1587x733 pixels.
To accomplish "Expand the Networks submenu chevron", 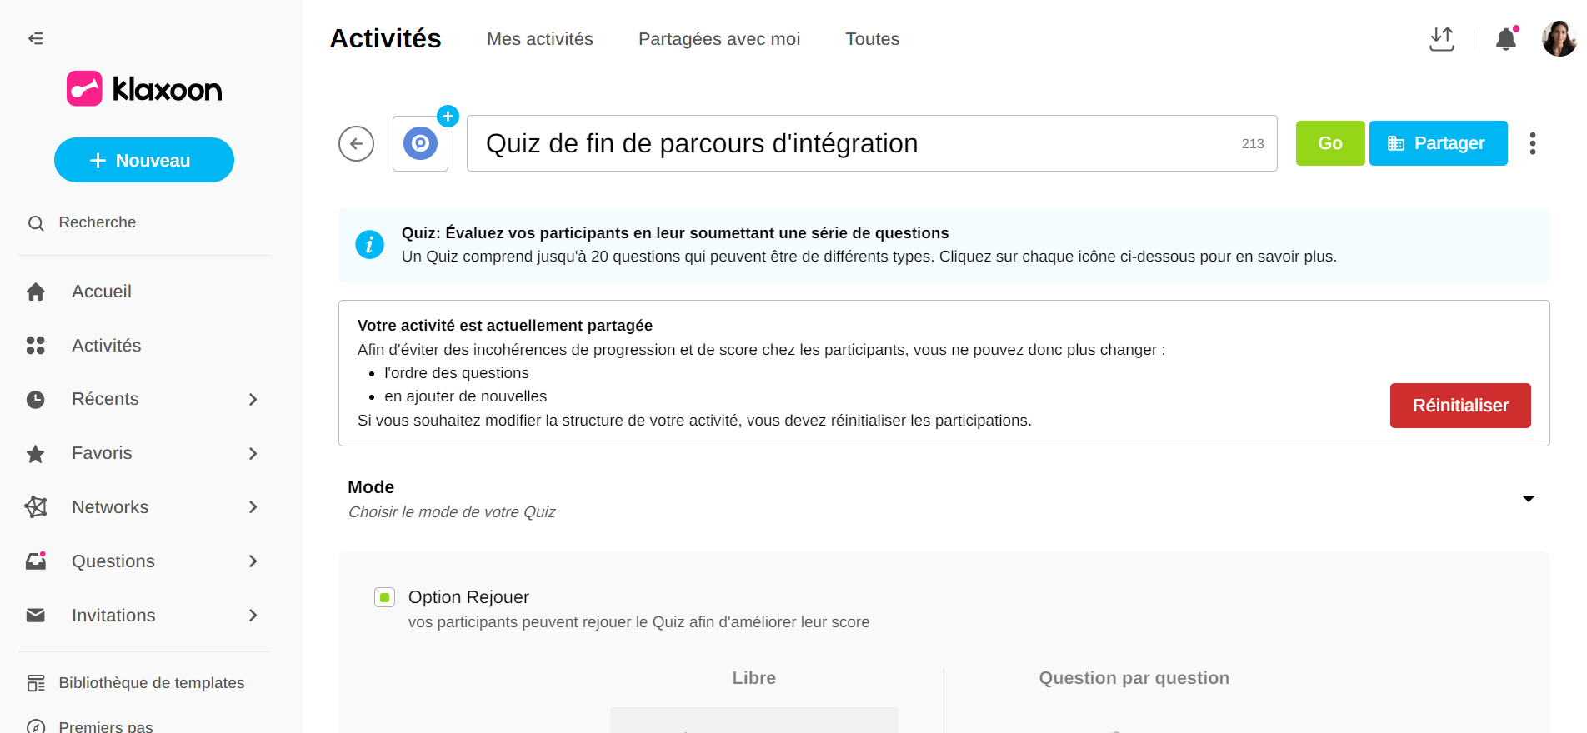I will [253, 507].
